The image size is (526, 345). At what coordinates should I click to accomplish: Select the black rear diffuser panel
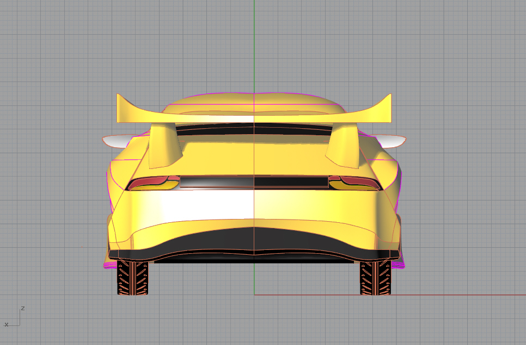254,239
